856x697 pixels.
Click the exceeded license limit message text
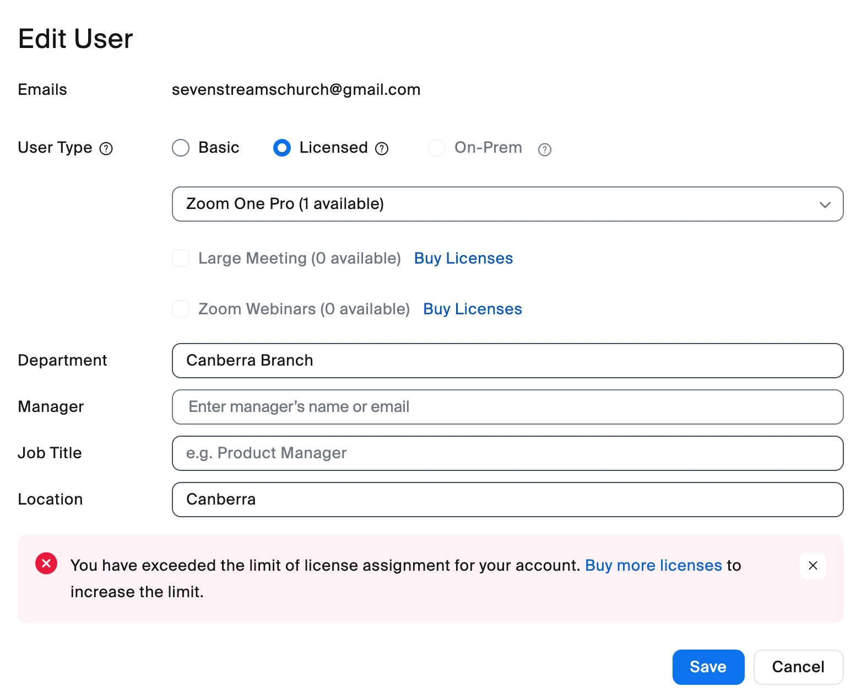(x=405, y=578)
